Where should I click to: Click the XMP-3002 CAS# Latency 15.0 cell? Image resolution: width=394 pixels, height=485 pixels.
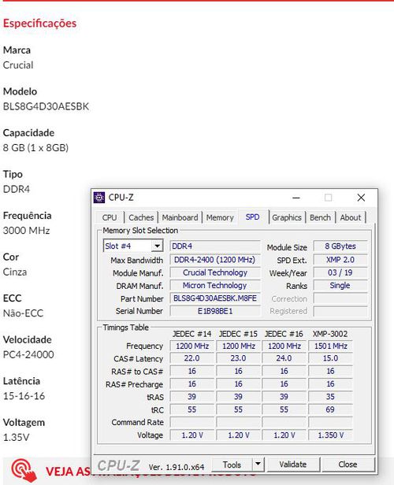tap(330, 358)
